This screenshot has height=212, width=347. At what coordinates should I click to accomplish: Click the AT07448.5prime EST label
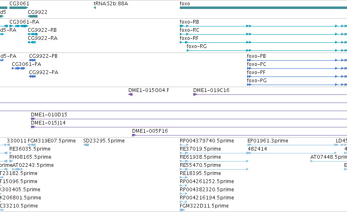(x=329, y=157)
